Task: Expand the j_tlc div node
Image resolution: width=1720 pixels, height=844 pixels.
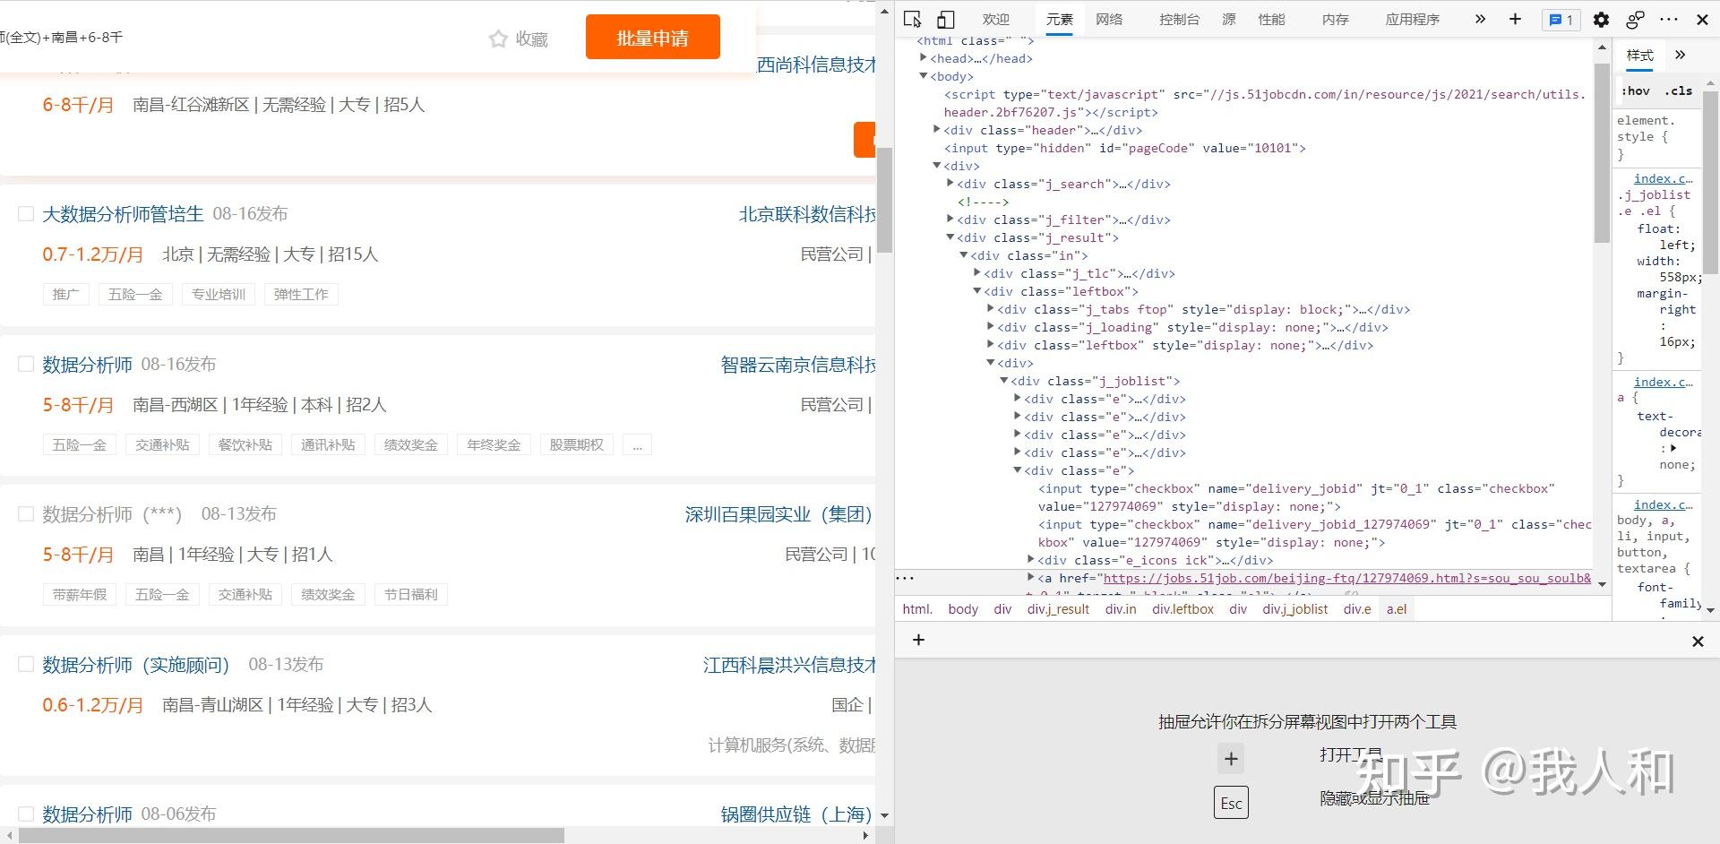Action: pyautogui.click(x=977, y=273)
